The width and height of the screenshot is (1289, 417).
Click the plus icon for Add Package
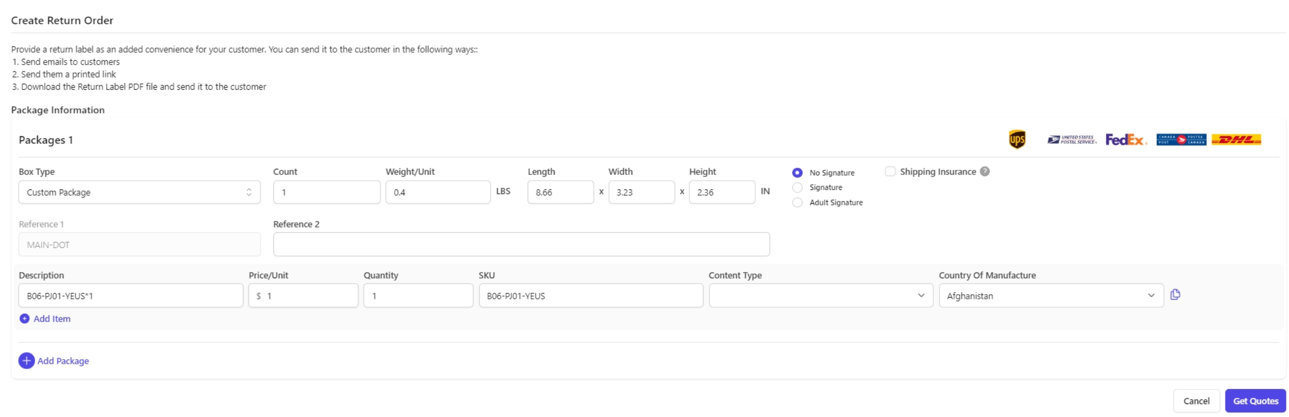click(x=26, y=361)
